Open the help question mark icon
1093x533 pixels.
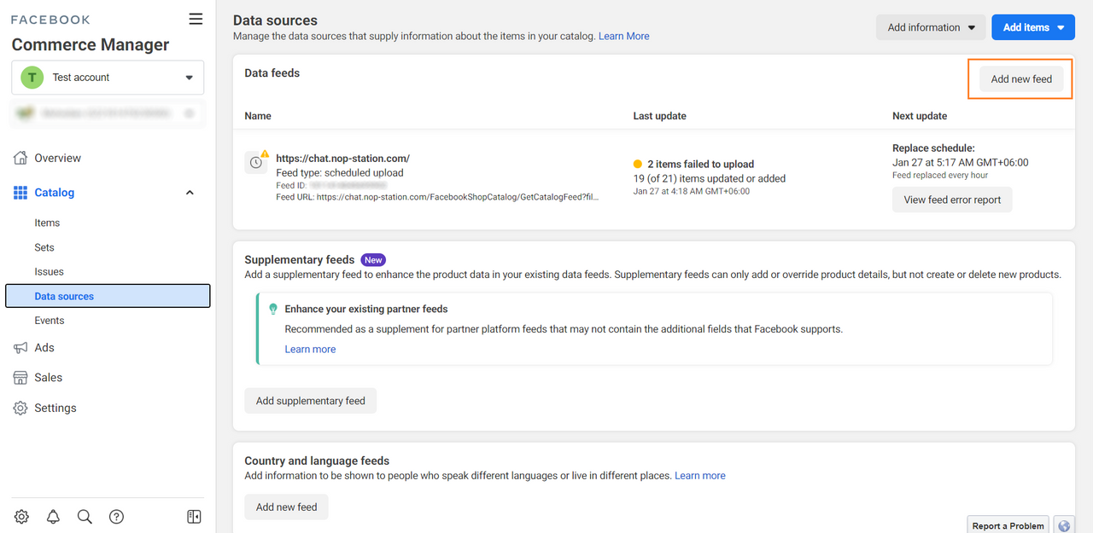pos(117,516)
